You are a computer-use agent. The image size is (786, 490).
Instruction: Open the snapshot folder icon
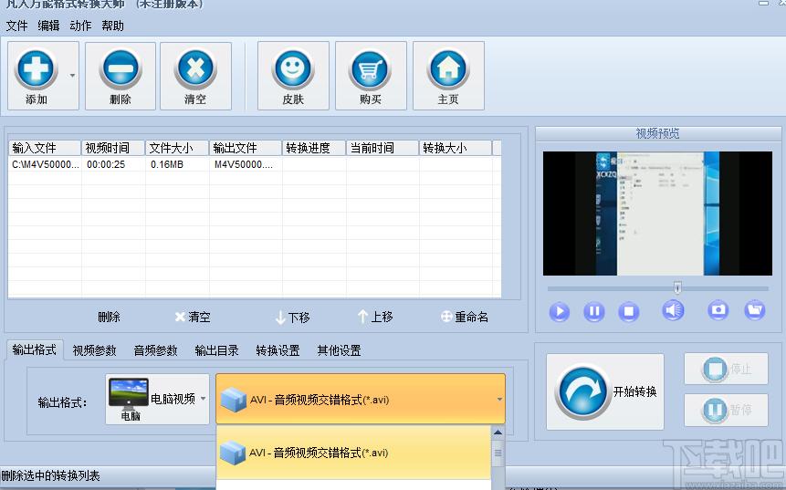click(755, 310)
